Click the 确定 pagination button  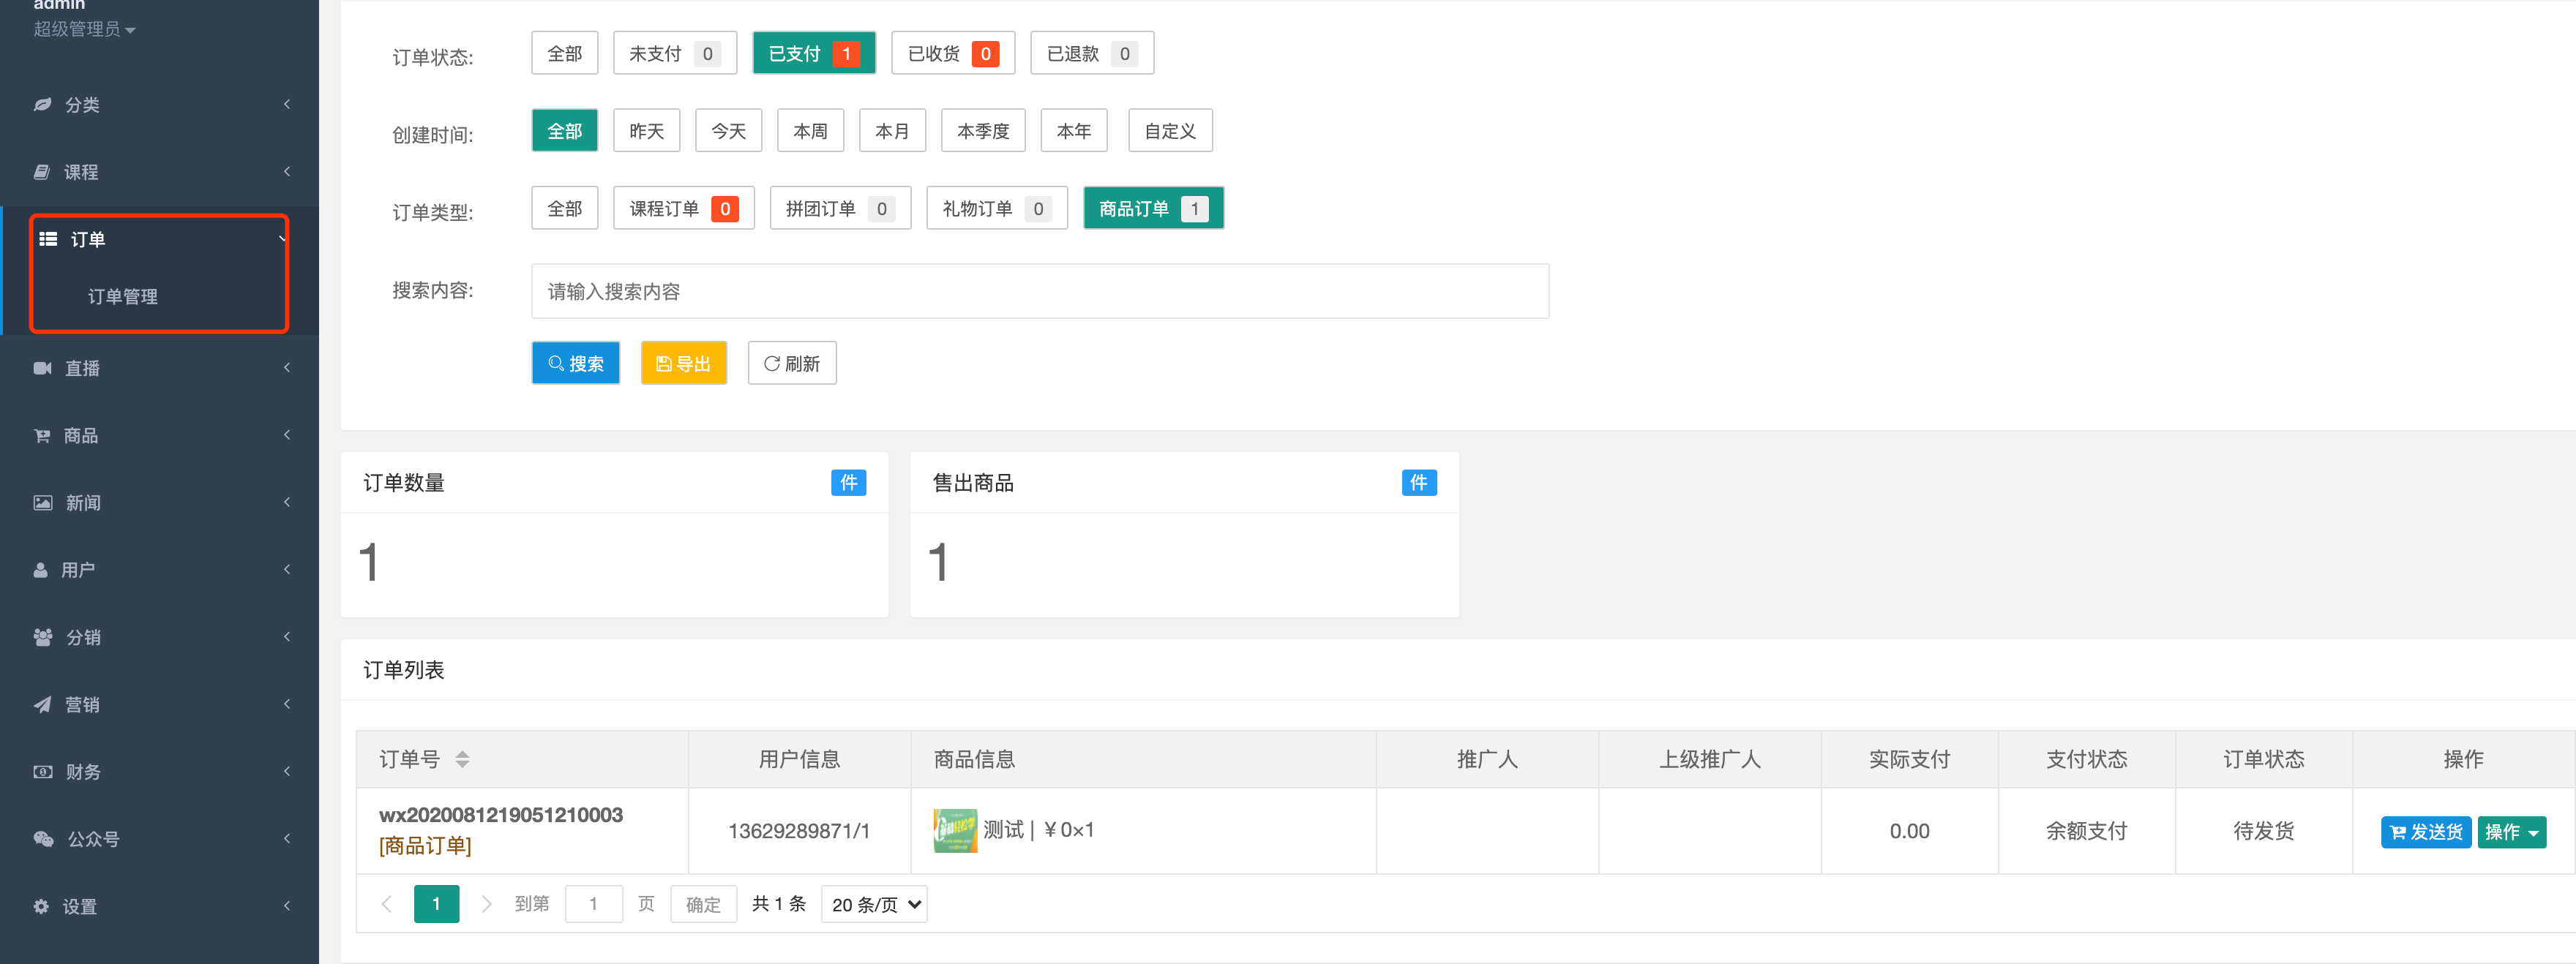[703, 904]
